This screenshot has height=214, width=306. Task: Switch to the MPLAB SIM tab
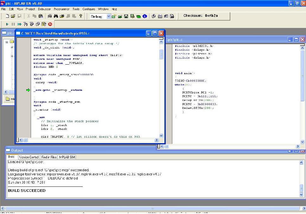(x=67, y=157)
